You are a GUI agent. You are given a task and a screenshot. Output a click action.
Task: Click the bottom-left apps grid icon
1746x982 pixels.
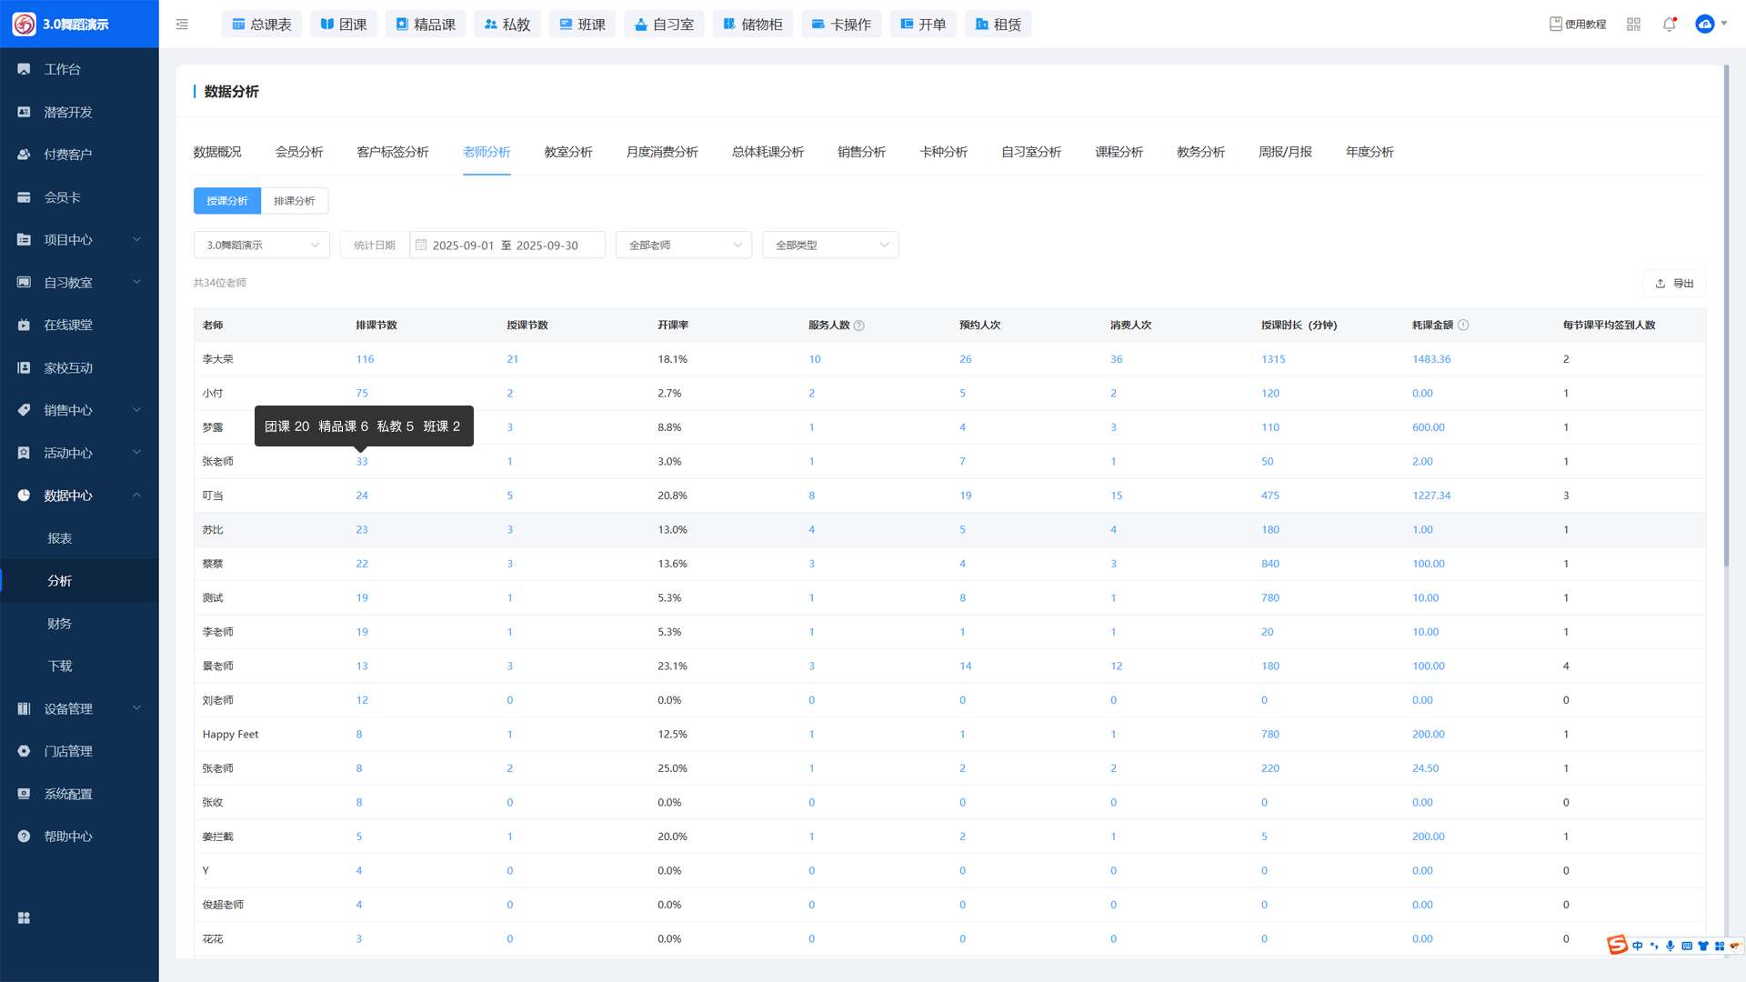coord(25,918)
